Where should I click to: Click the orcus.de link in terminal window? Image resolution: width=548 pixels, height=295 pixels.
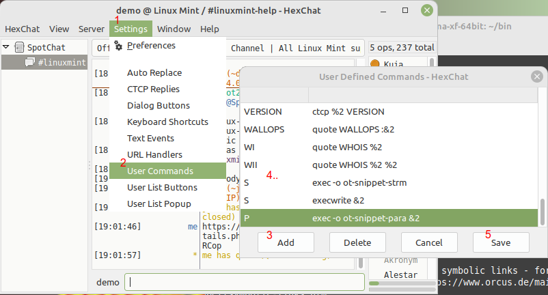(x=493, y=282)
